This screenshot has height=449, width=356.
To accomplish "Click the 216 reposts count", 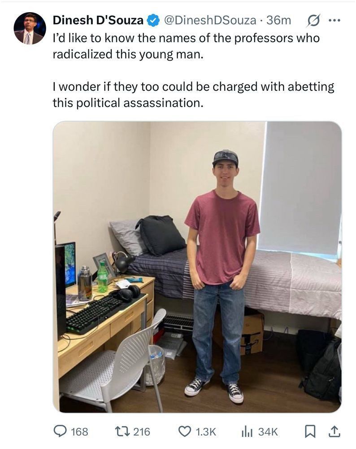I will click(x=142, y=431).
